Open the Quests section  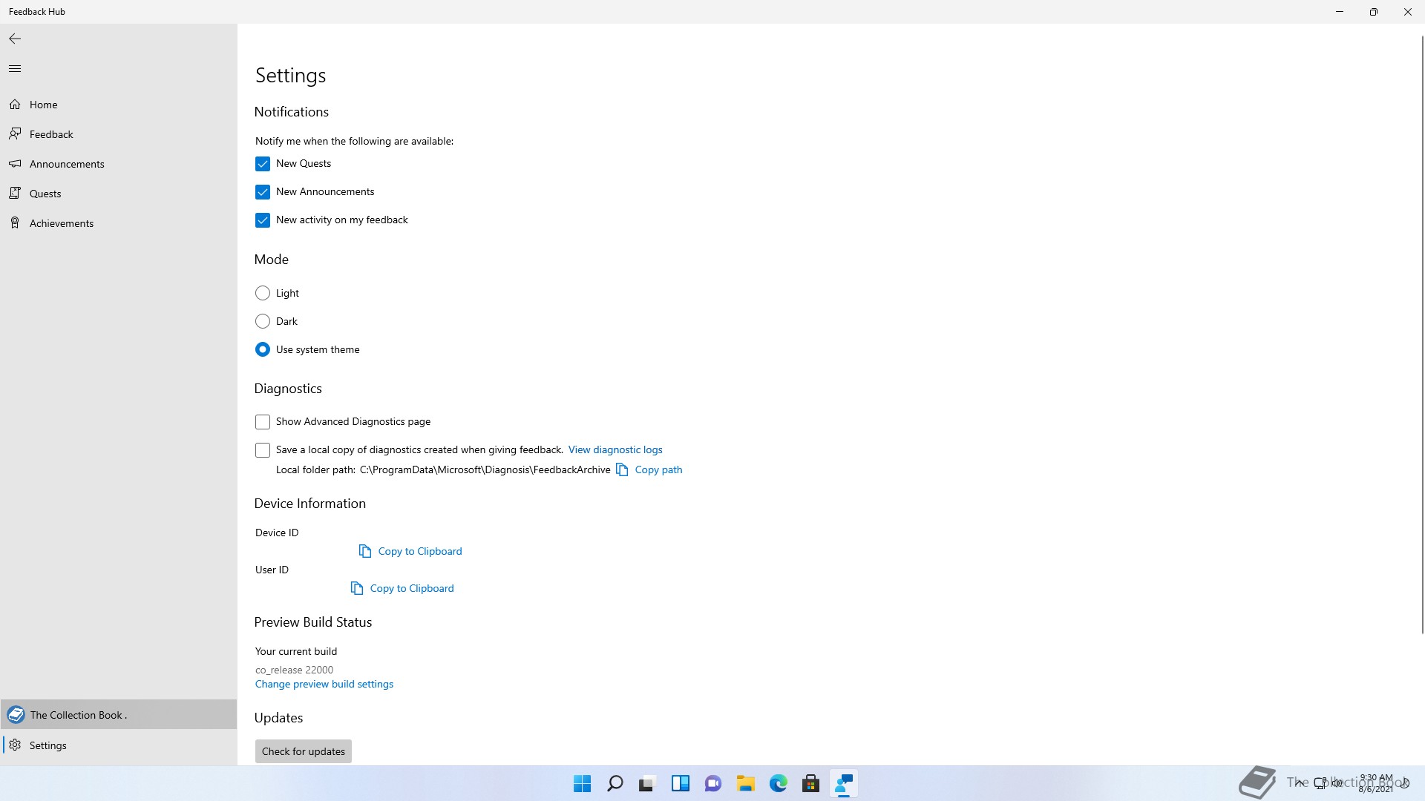coord(119,194)
